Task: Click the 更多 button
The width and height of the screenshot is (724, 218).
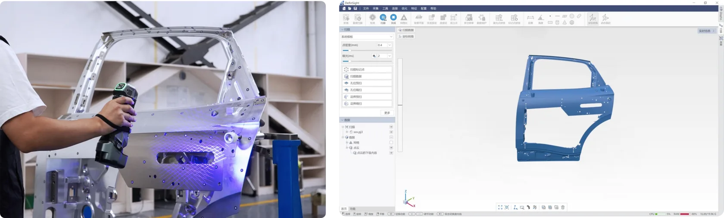Action: click(x=387, y=113)
